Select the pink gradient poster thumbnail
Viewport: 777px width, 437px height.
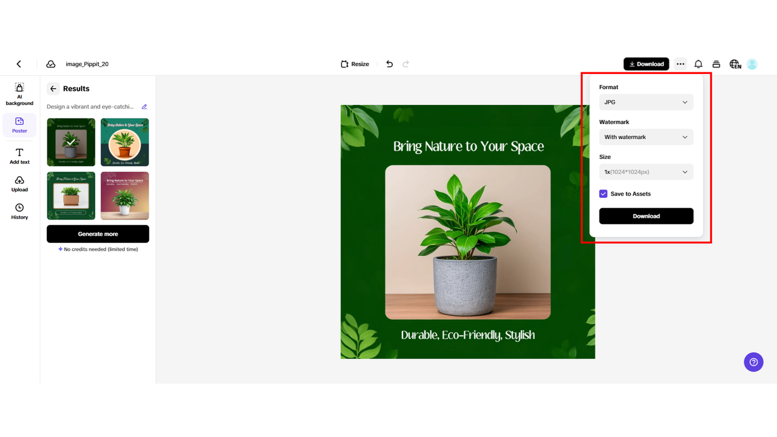click(x=124, y=195)
